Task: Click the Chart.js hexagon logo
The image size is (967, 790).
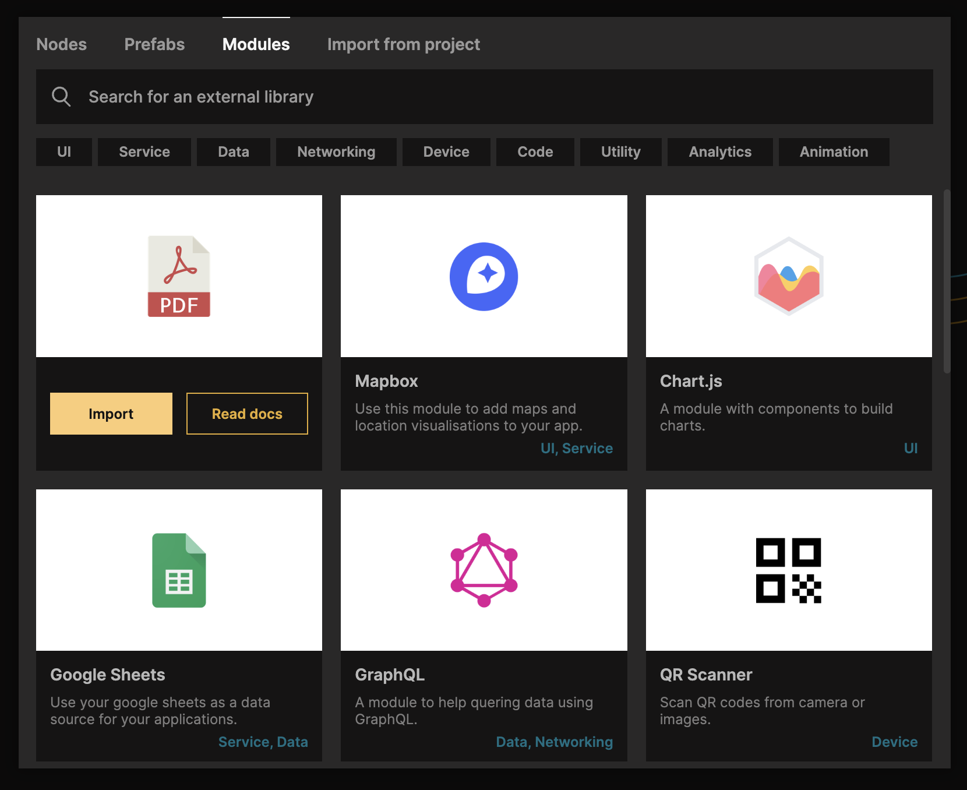Action: coord(788,276)
